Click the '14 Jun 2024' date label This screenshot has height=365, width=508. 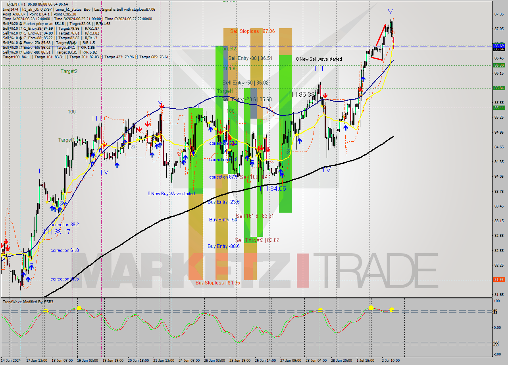[x=11, y=361]
